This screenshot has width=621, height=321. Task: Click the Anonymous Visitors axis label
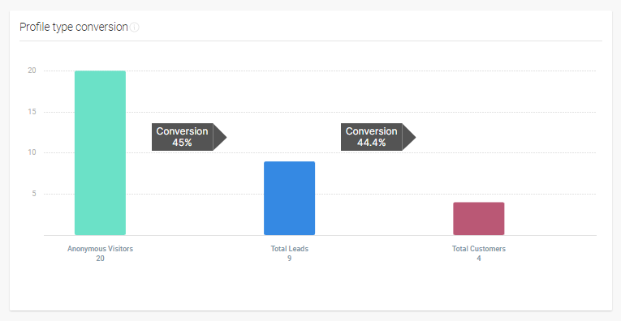[x=100, y=249]
